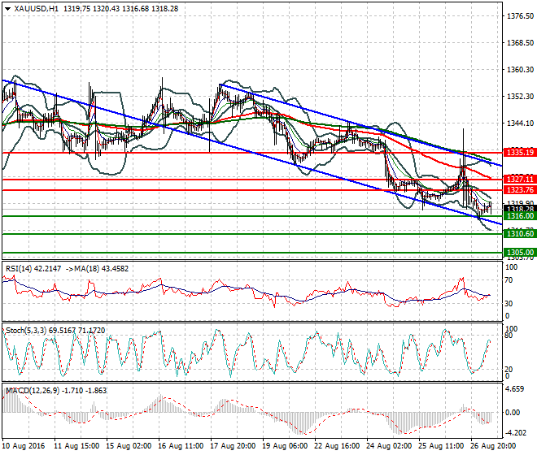The width and height of the screenshot is (537, 455).
Task: Click the 24 Aug 02:00 time label
Action: [x=389, y=446]
